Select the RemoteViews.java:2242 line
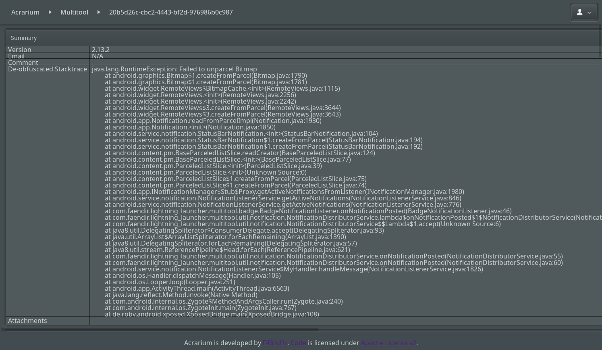The width and height of the screenshot is (602, 350). click(x=200, y=101)
